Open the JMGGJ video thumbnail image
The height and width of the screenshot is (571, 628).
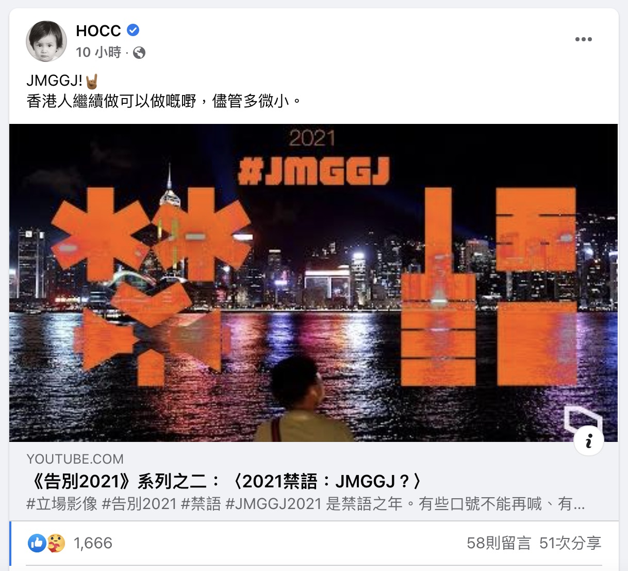313,283
